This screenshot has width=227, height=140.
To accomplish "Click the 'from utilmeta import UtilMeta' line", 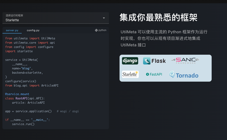I will (x=30, y=39).
